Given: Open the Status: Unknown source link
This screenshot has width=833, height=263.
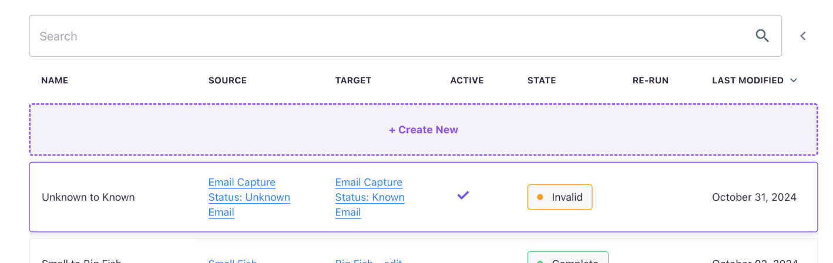Looking at the screenshot, I should [249, 197].
